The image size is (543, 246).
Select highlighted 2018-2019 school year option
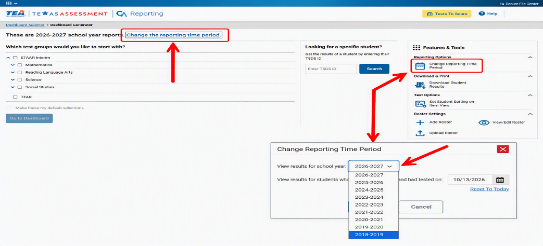coord(374,235)
